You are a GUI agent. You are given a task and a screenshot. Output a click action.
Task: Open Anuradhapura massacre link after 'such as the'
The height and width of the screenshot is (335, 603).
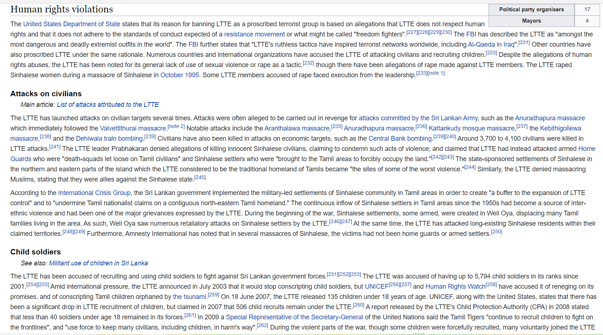tap(550, 118)
